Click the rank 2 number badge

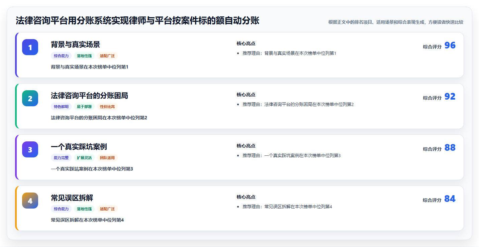point(30,98)
